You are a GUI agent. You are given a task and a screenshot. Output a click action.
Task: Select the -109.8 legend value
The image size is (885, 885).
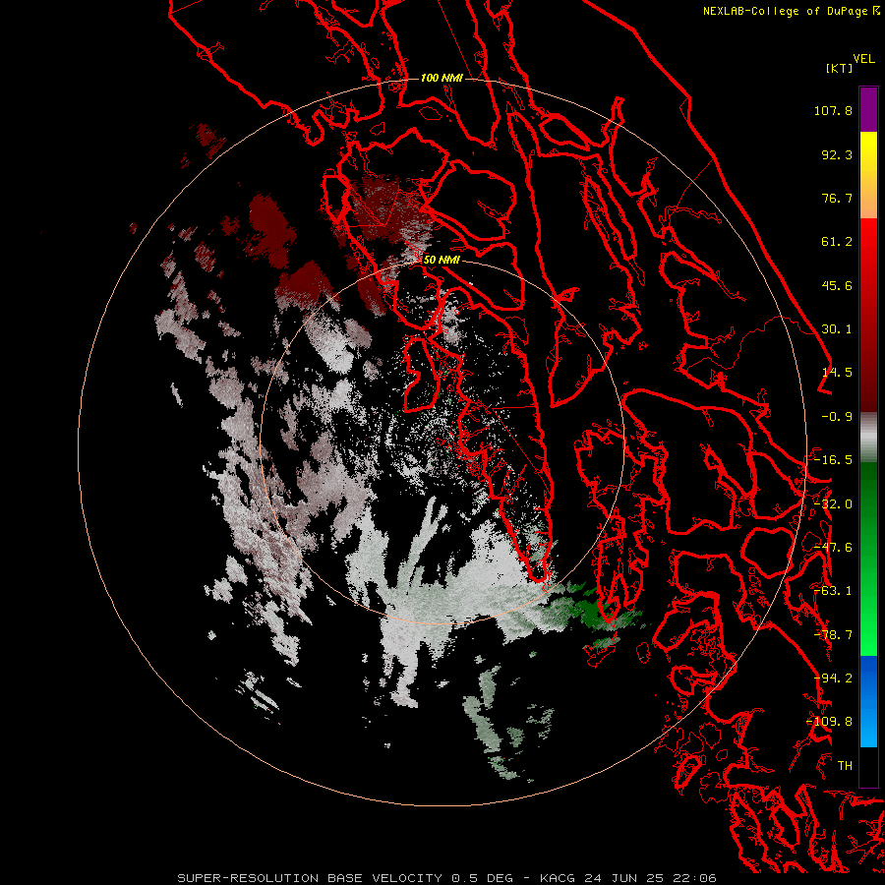(830, 722)
